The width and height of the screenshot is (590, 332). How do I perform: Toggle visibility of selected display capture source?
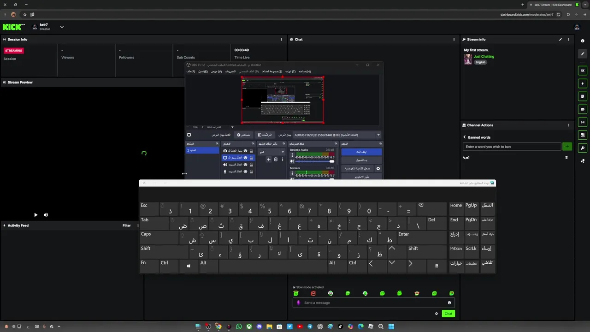(x=245, y=158)
